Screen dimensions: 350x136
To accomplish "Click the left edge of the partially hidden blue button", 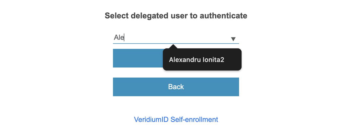I will click(x=115, y=58).
